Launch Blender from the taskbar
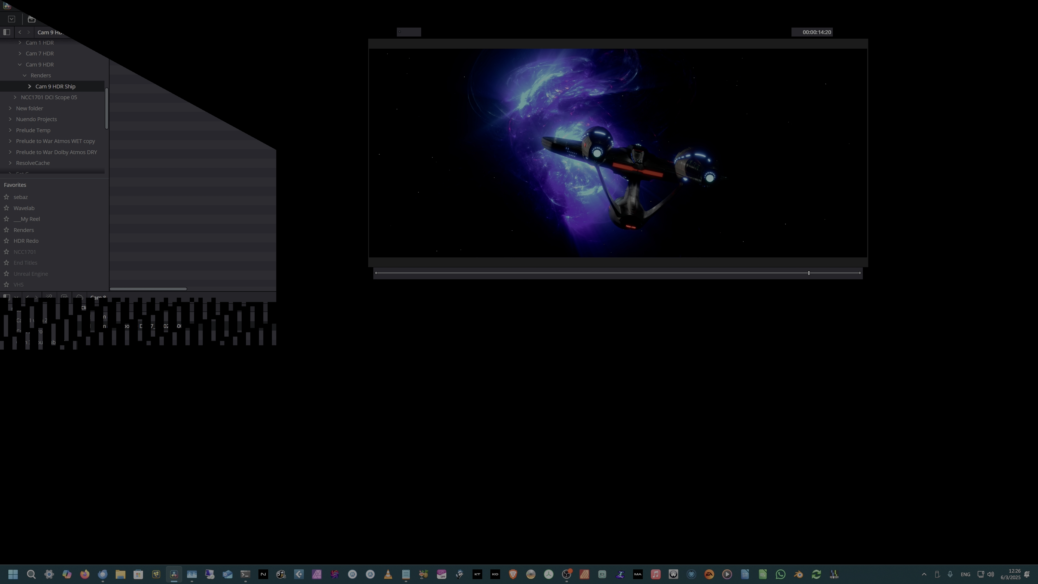This screenshot has height=584, width=1038. pos(798,574)
